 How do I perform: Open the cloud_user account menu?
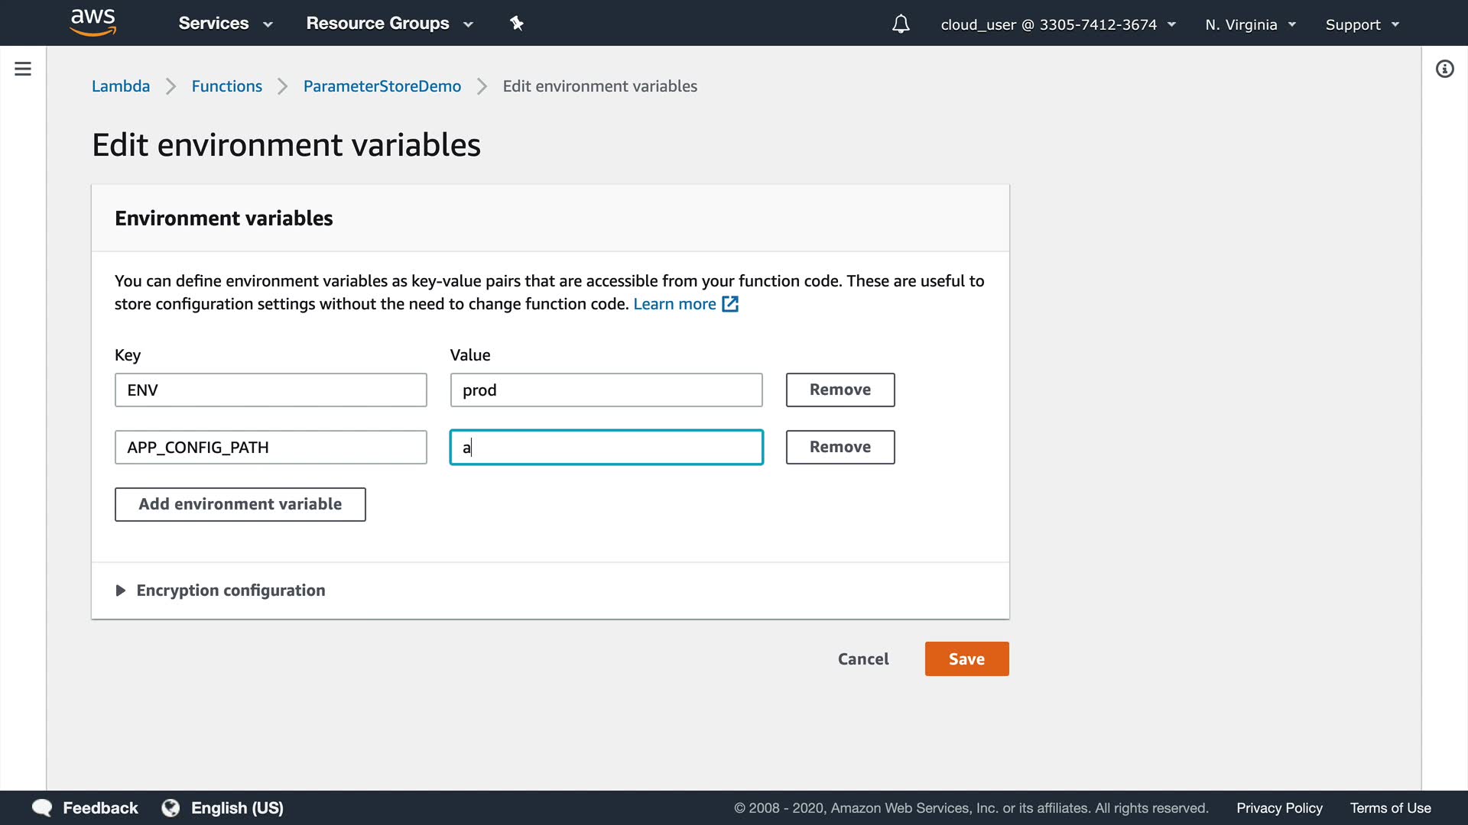click(1057, 24)
